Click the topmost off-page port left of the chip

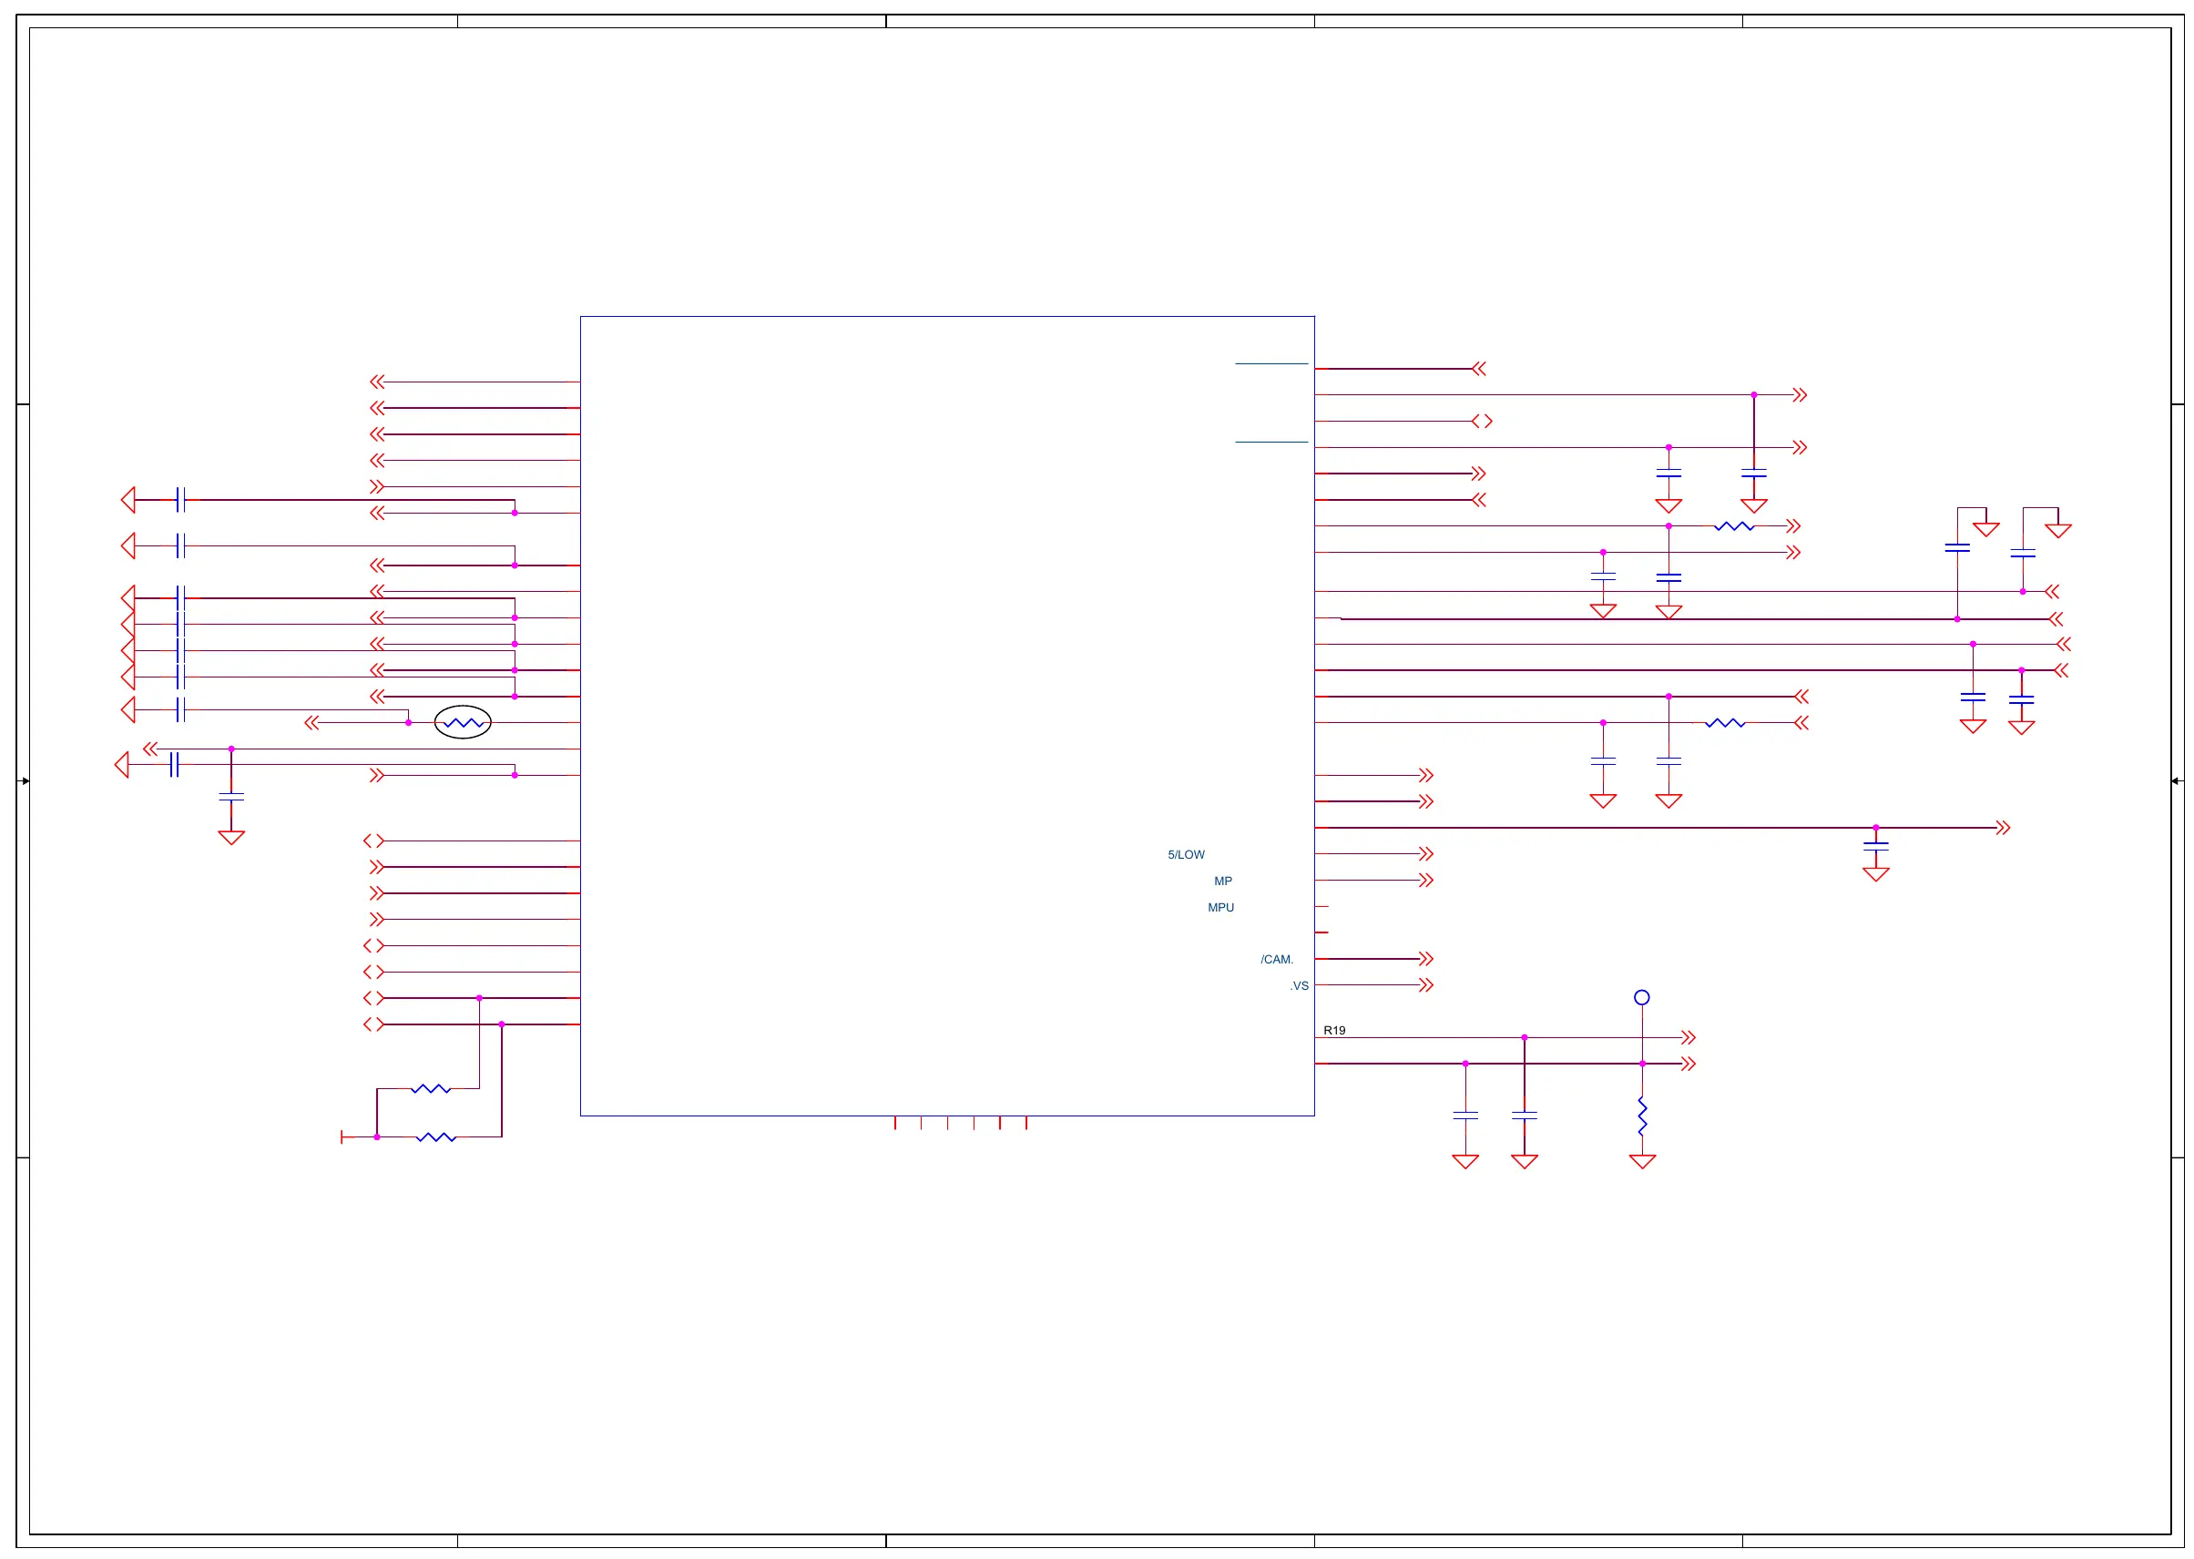[377, 382]
